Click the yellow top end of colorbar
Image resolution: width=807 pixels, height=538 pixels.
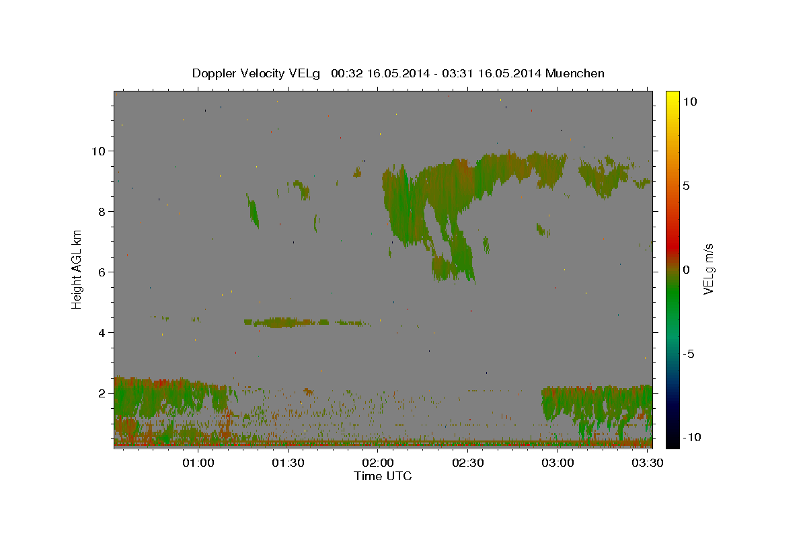(x=672, y=94)
